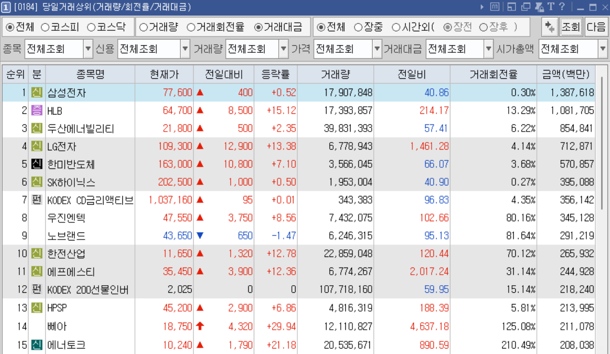Viewport: 610px width, 354px height.
Task: Click the 신 badge on the LG전자 row
Action: [36, 146]
